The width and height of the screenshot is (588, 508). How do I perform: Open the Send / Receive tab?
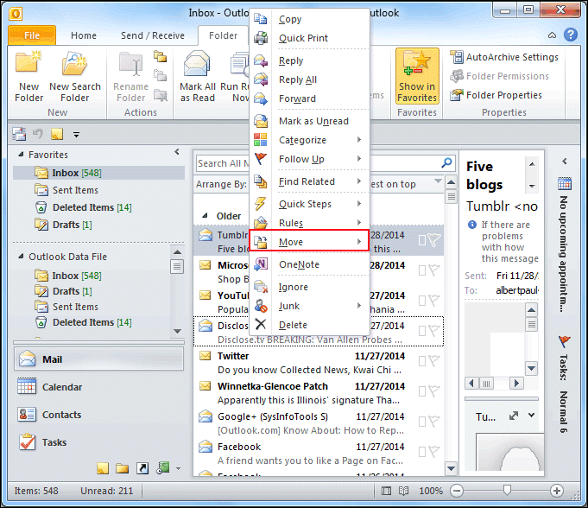coord(152,35)
